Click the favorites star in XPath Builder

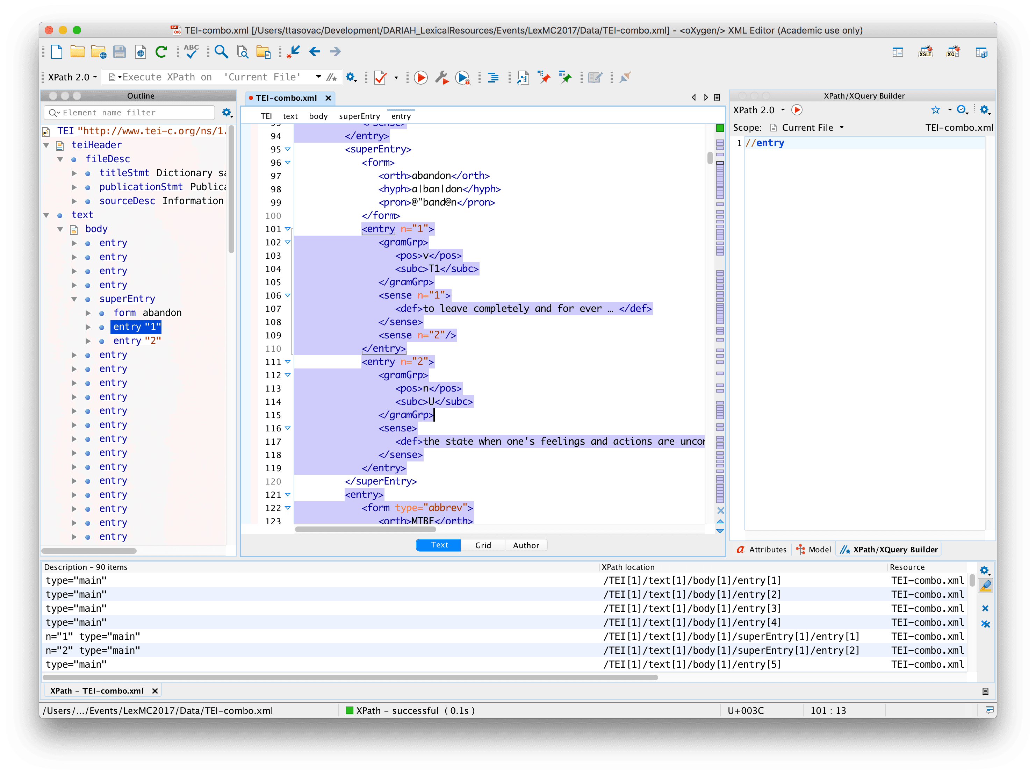pos(935,110)
